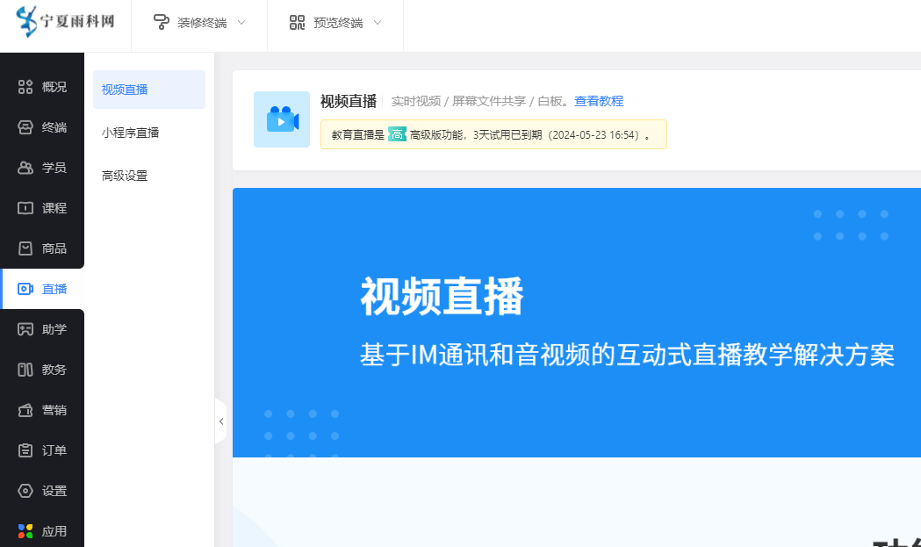Expand the 预览终端 dropdown arrow
Screen dimensions: 921x547
click(x=378, y=22)
